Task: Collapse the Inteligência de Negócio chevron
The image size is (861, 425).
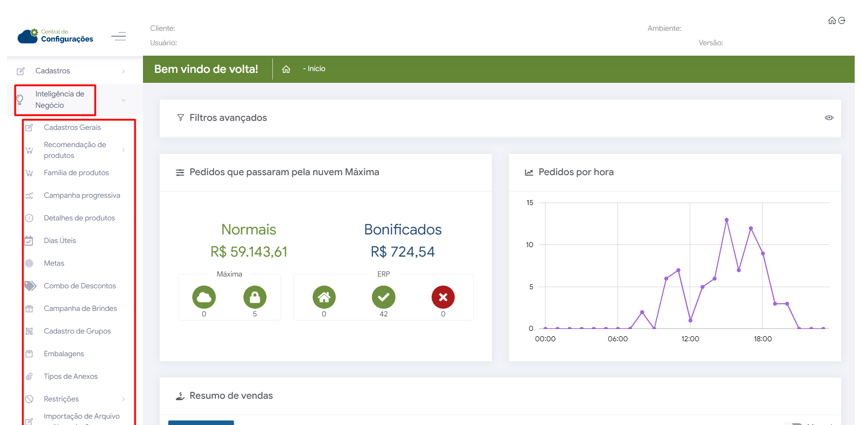Action: pyautogui.click(x=124, y=100)
